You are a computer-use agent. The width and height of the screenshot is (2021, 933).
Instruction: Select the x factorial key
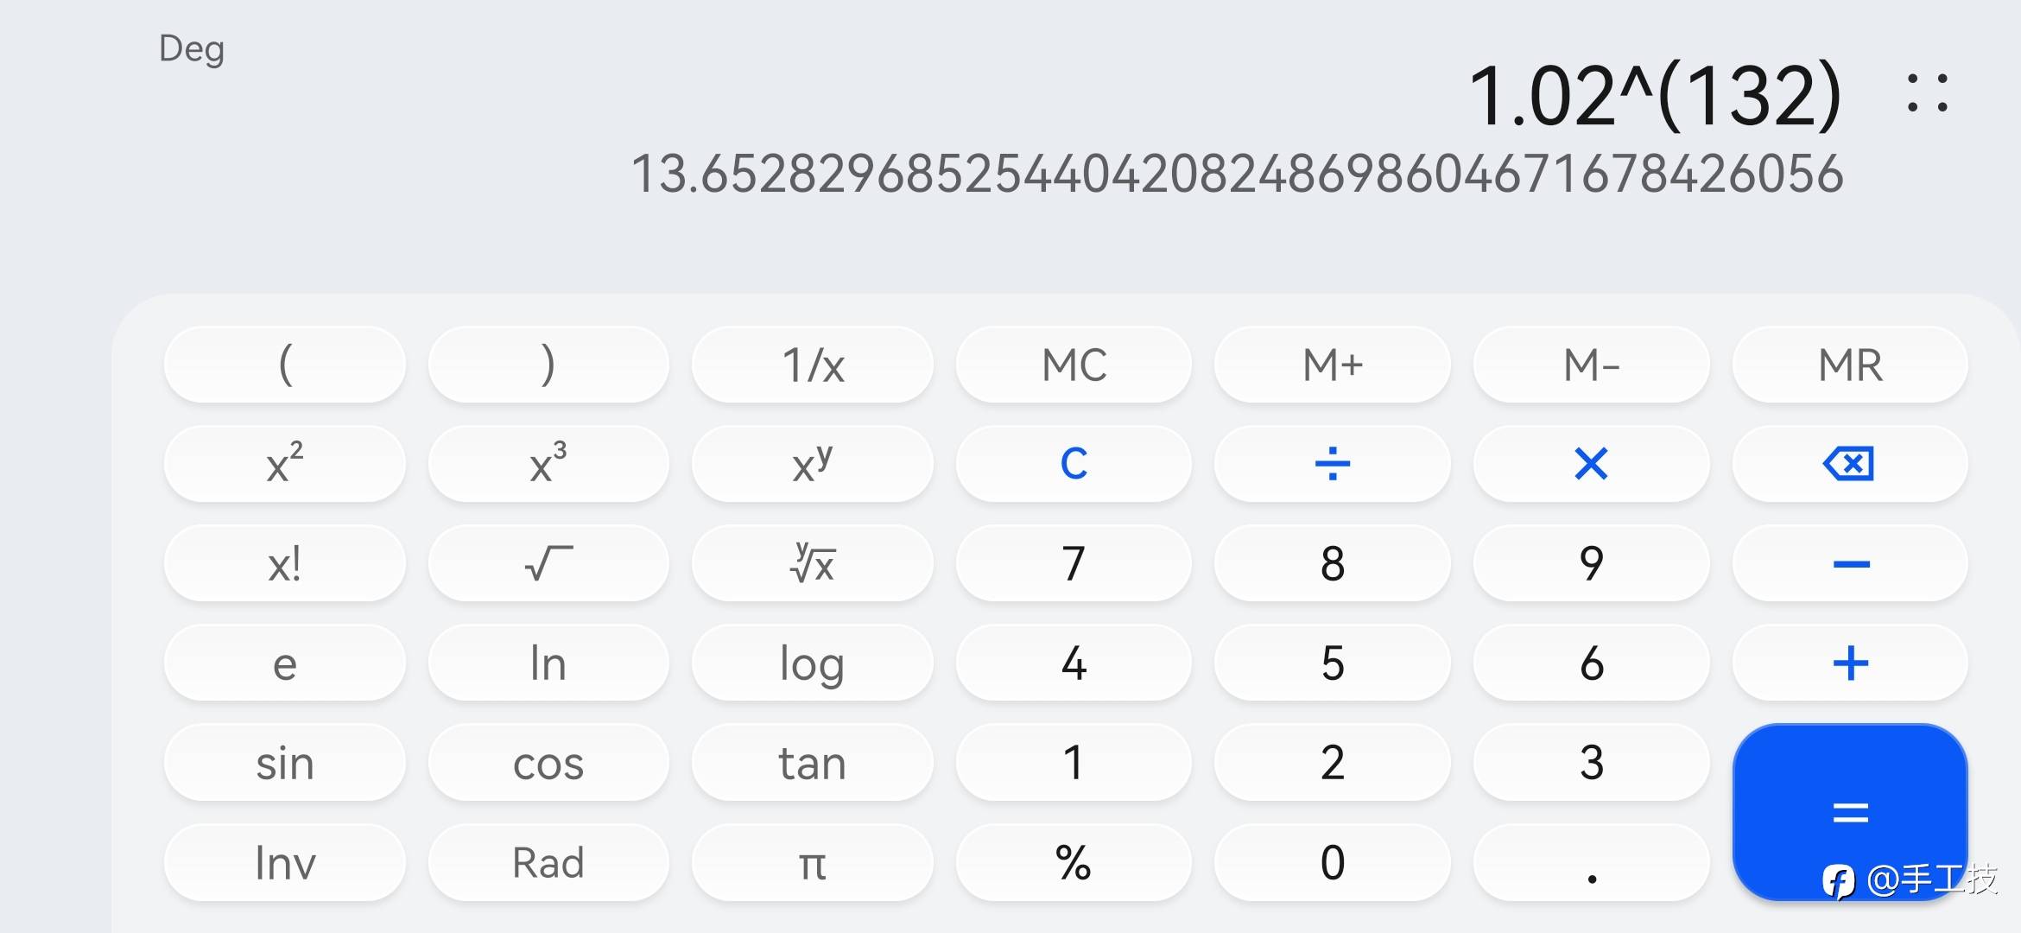[285, 563]
